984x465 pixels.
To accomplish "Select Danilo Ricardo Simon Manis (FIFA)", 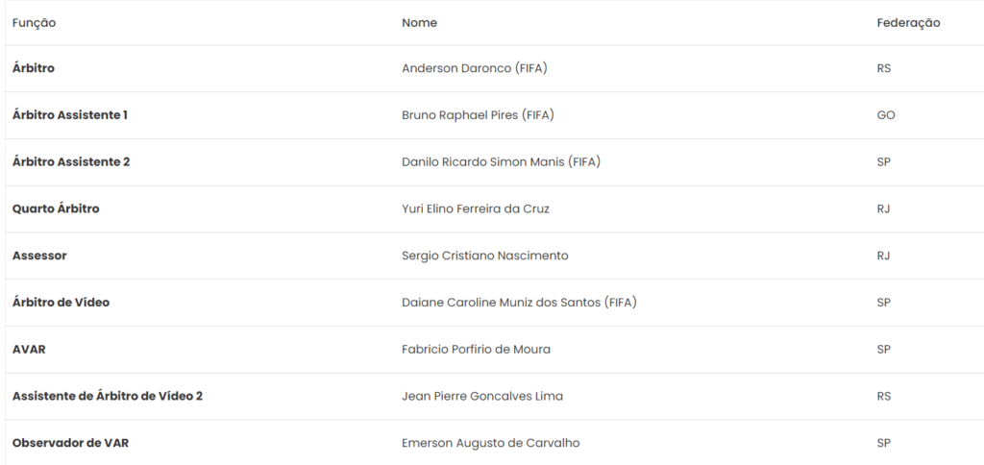I will [x=501, y=162].
